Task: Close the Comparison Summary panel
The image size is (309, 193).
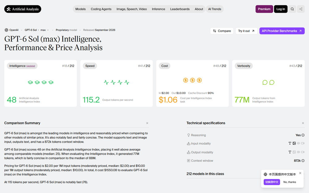Action: click(147, 123)
